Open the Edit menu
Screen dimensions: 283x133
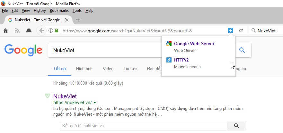[15, 11]
